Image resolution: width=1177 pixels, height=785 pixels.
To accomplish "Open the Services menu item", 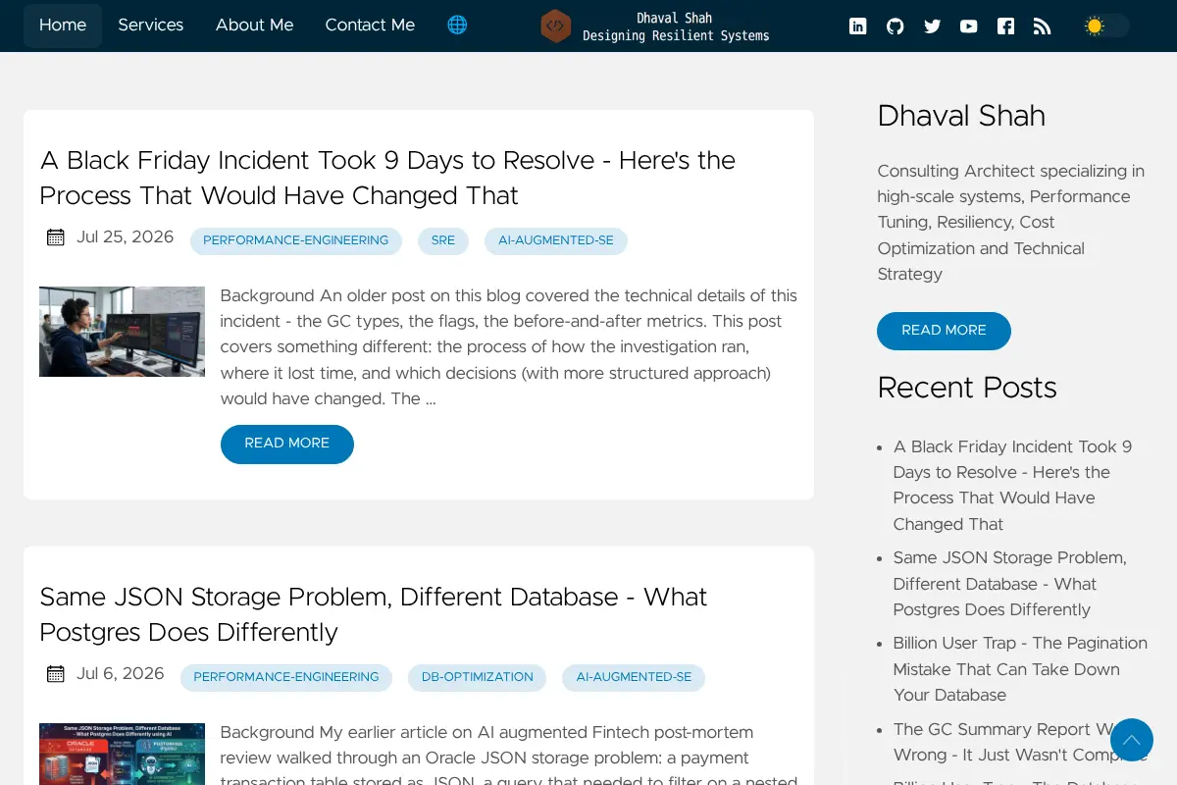I will coord(151,26).
